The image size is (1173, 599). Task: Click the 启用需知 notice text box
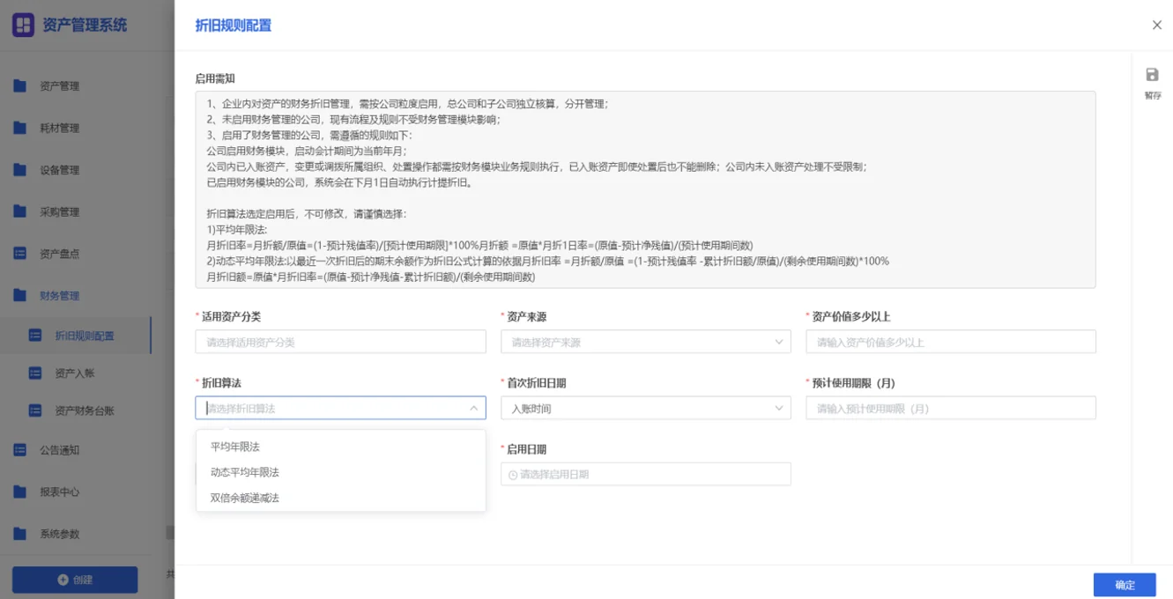coord(645,189)
